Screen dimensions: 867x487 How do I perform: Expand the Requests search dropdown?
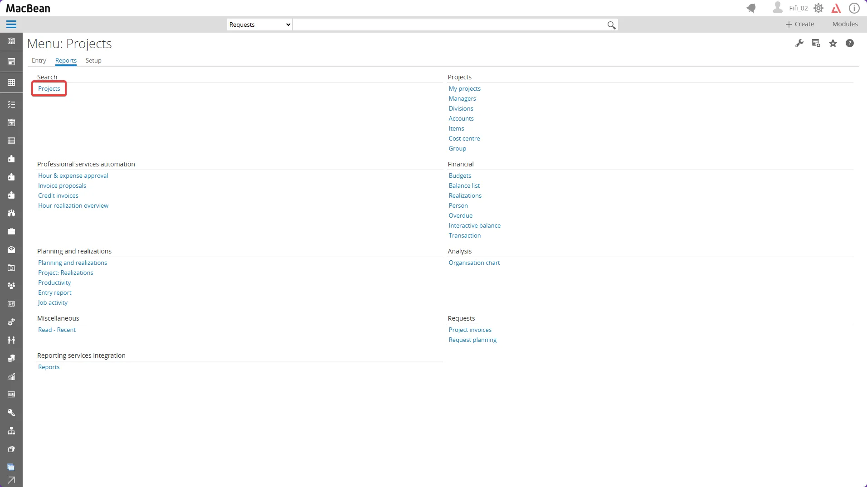click(259, 24)
